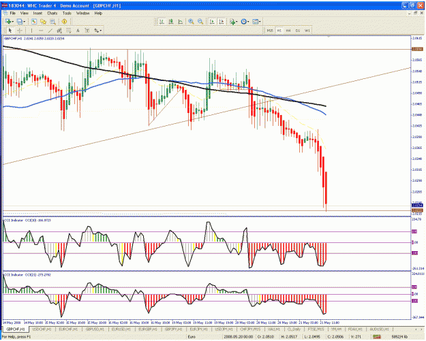Toggle Chart Shift button
The height and width of the screenshot is (341, 426).
pyautogui.click(x=222, y=21)
